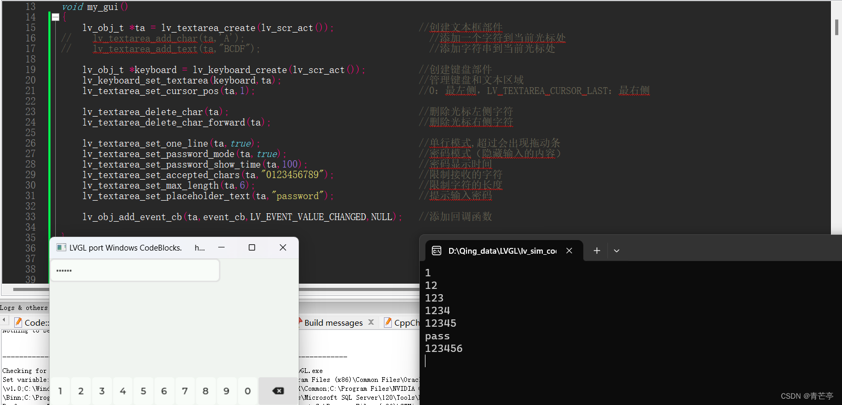Click on lv_textarea_set_password_show_time call

pos(171,164)
